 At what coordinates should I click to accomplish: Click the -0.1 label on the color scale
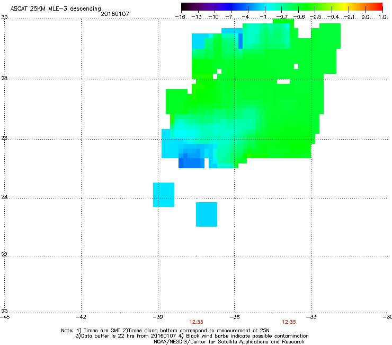(x=349, y=17)
